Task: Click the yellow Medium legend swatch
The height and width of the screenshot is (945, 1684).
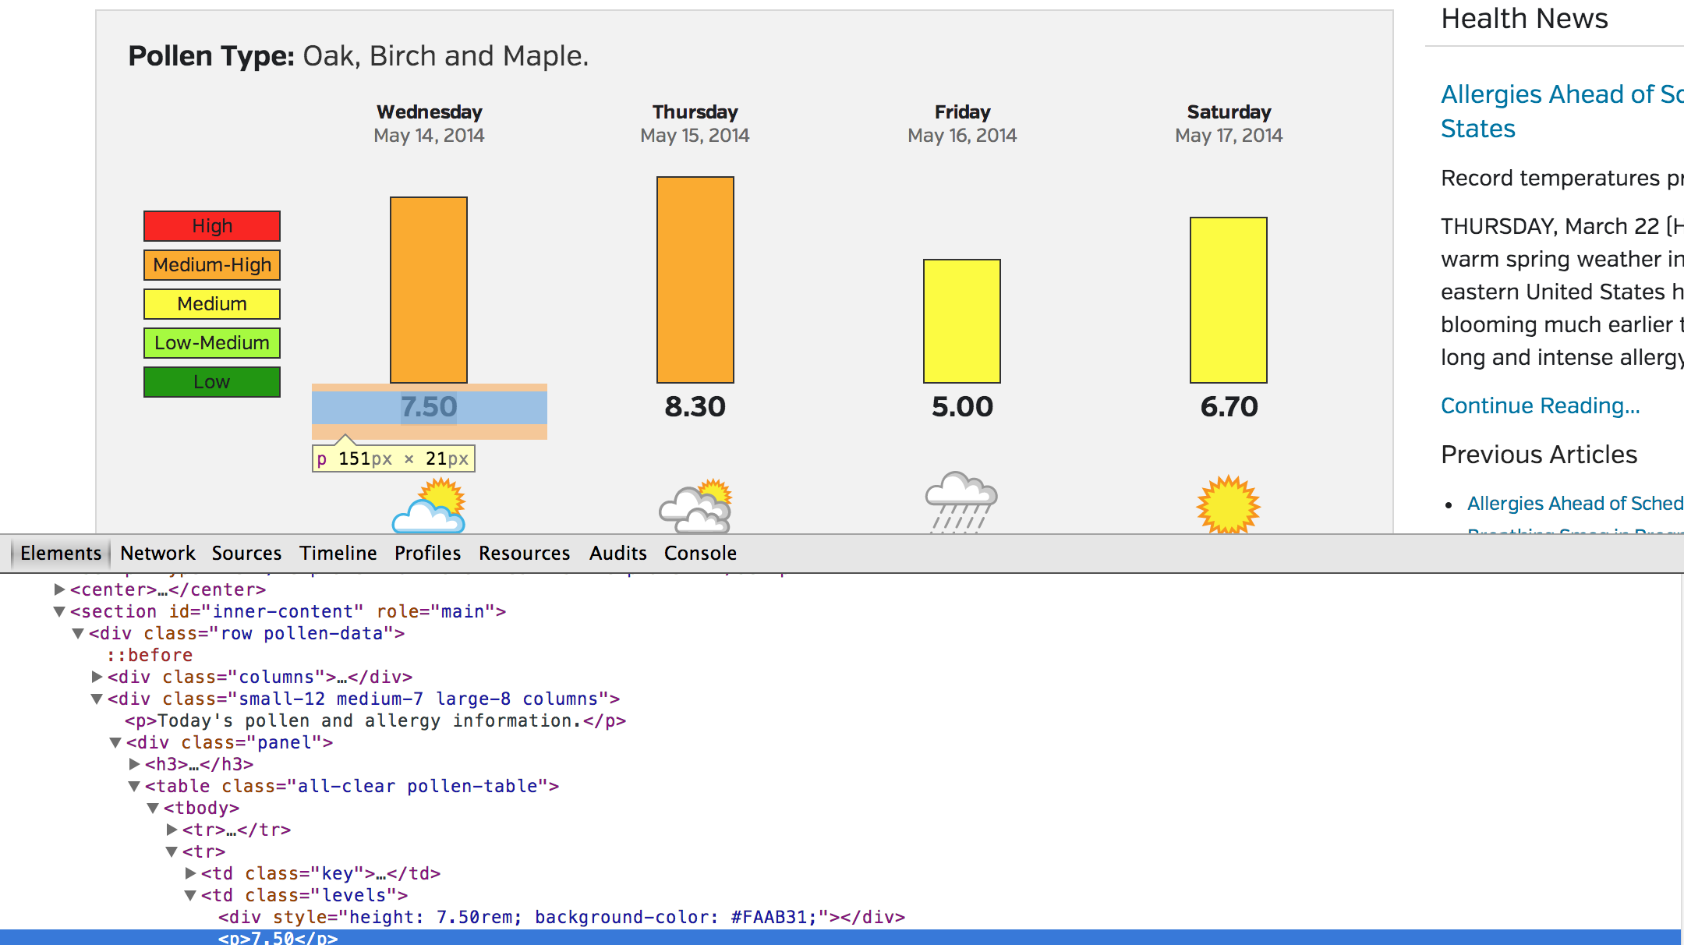Action: 212,304
